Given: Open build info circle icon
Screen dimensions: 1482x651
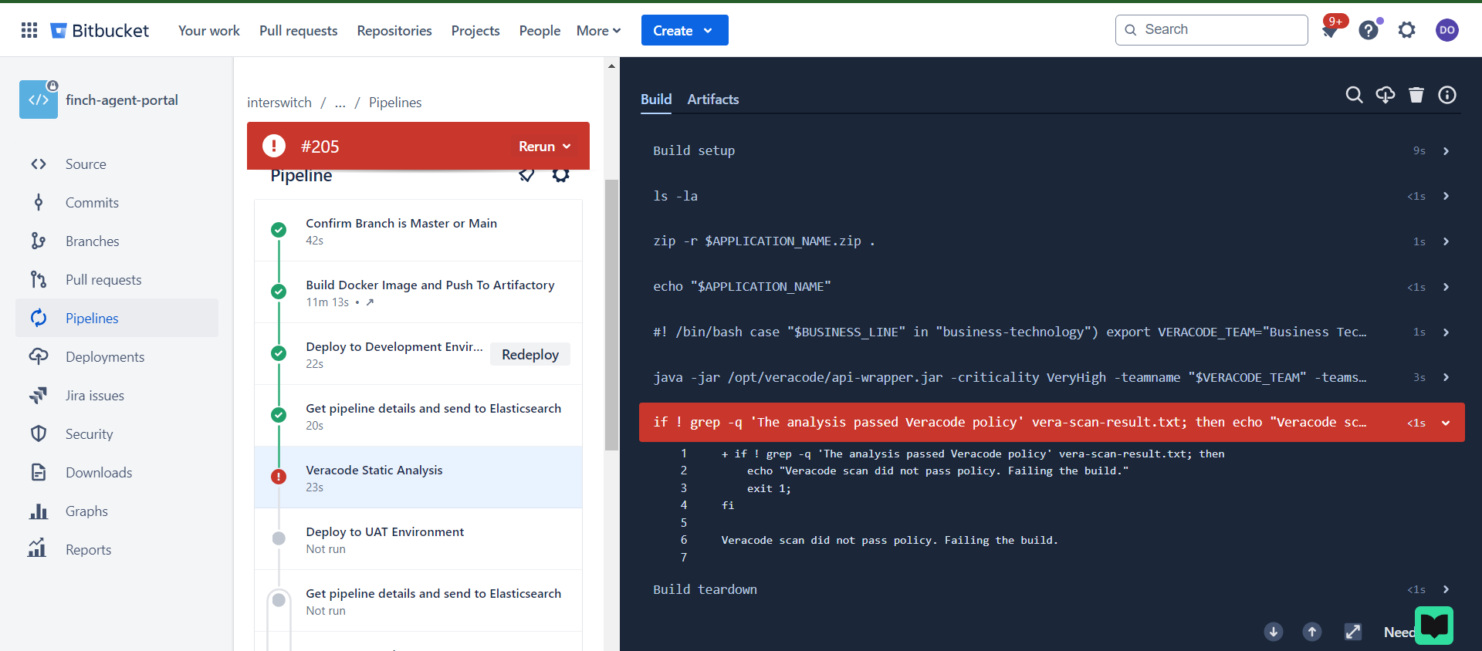Looking at the screenshot, I should 1447,95.
